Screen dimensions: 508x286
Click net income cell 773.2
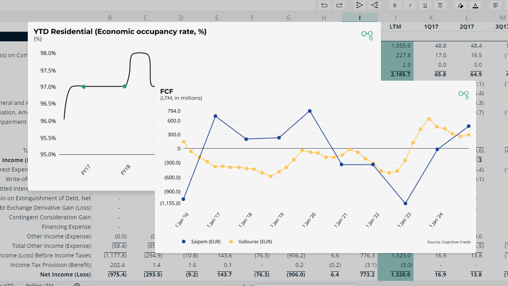click(367, 274)
